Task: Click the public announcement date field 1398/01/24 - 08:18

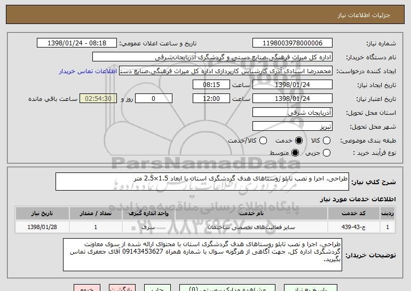Action: pyautogui.click(x=77, y=43)
